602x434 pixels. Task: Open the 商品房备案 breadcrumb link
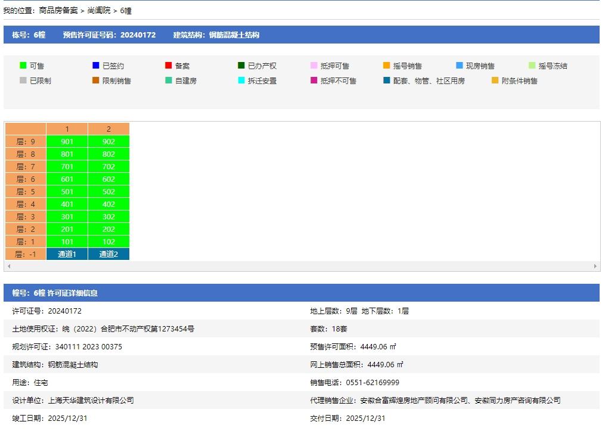tap(58, 10)
